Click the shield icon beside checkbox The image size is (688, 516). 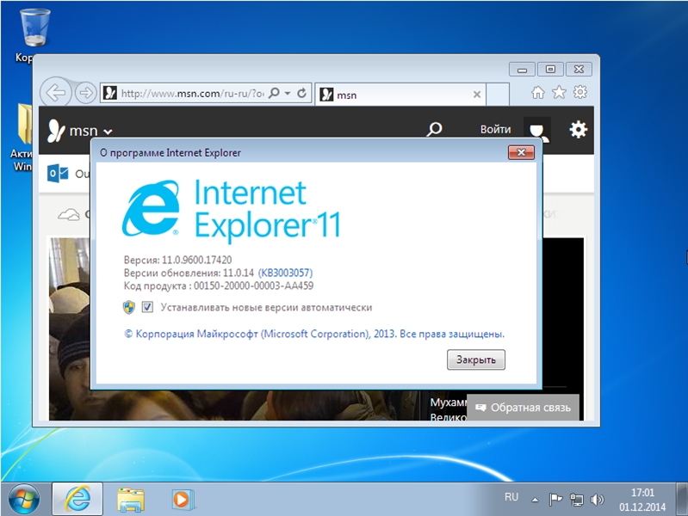coord(129,307)
